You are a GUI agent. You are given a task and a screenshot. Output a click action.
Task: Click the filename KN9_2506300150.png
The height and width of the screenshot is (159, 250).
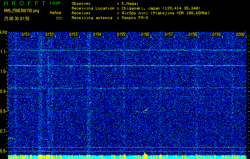[21, 11]
